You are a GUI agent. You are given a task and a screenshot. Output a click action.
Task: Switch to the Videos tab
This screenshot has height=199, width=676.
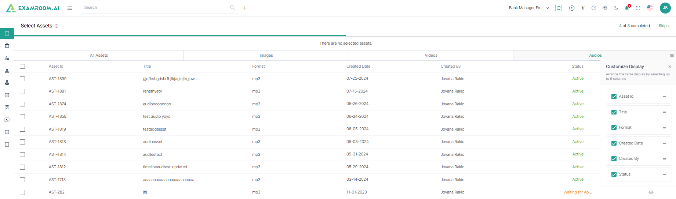click(x=431, y=56)
